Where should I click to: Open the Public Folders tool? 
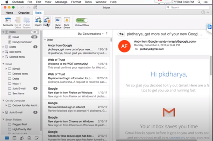point(27,22)
